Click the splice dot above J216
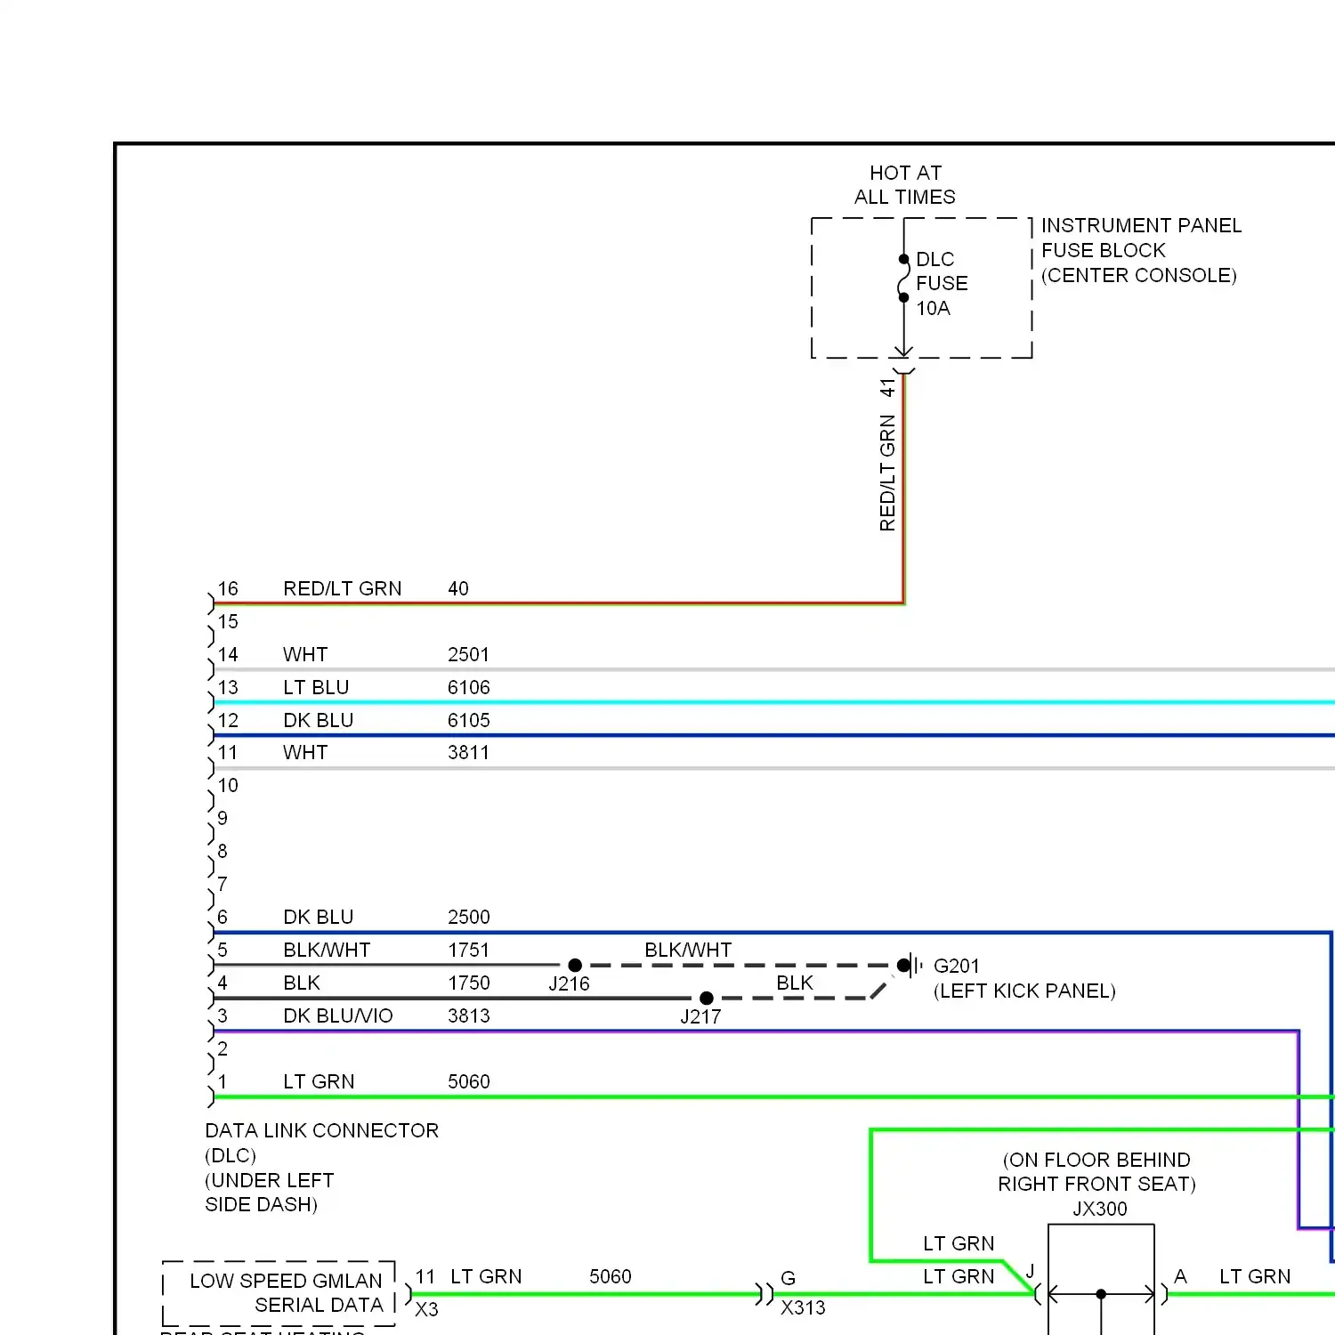This screenshot has width=1335, height=1335. (x=575, y=965)
